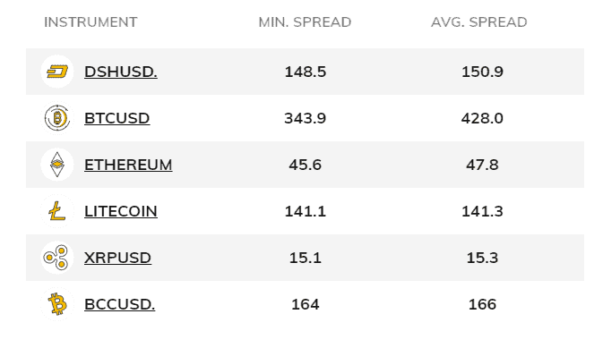Open the DSHUSD. instrument link
Viewport: 603px width, 348px height.
121,72
